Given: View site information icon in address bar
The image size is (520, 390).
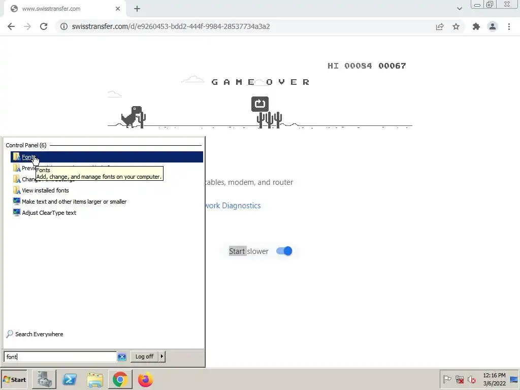Looking at the screenshot, I should click(x=64, y=26).
